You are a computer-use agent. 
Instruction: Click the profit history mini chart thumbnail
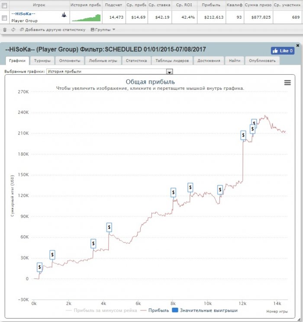click(x=86, y=18)
